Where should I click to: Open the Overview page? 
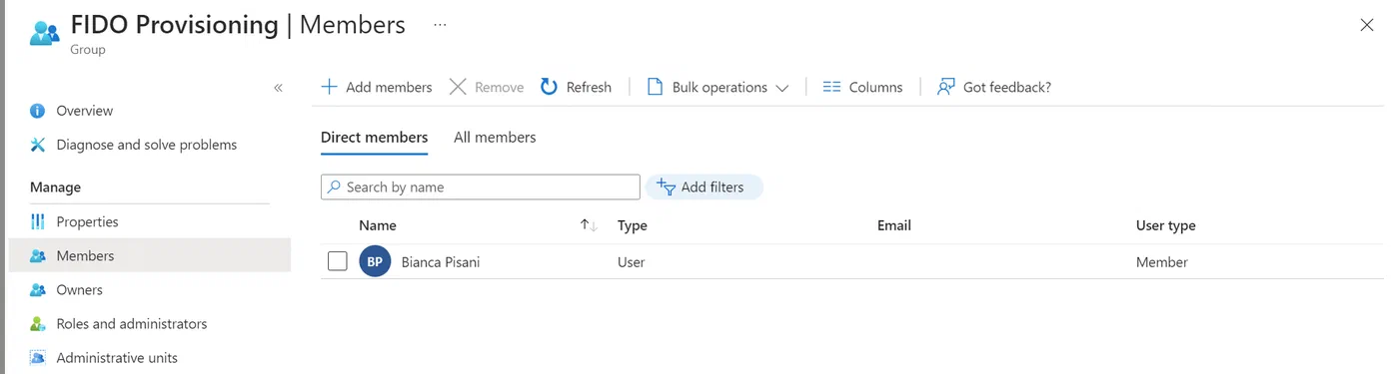(85, 111)
